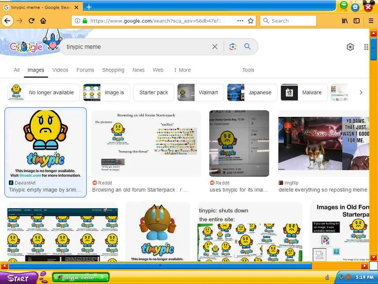
Task: Go back with the browser back arrow
Action: click(x=7, y=21)
